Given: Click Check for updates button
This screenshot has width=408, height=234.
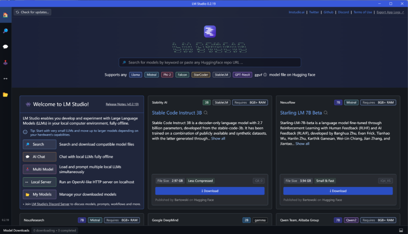Looking at the screenshot, I should [x=32, y=12].
